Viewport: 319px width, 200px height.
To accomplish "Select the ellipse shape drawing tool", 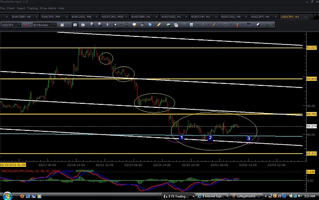I will 226,25.
